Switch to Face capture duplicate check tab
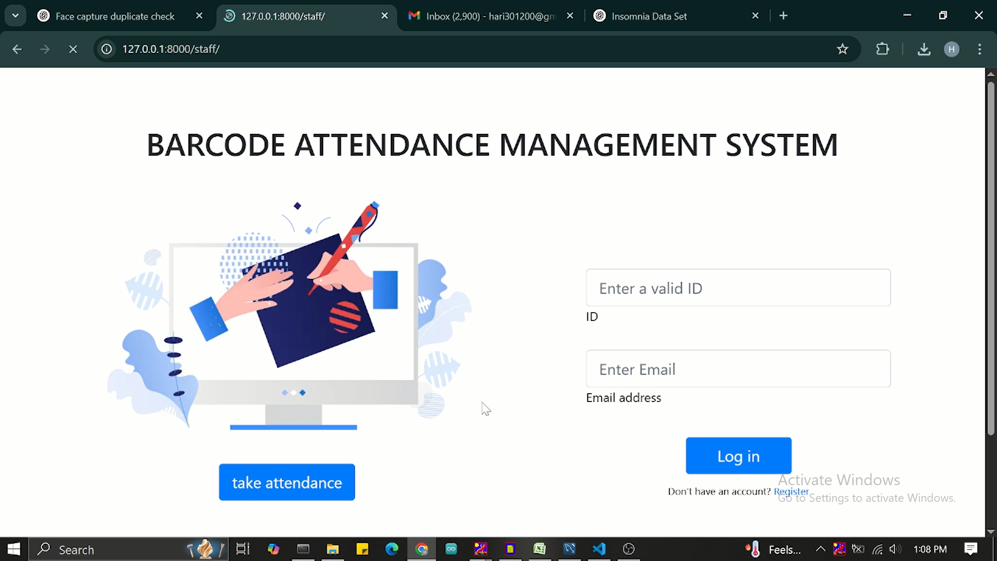The height and width of the screenshot is (561, 997). click(x=115, y=16)
